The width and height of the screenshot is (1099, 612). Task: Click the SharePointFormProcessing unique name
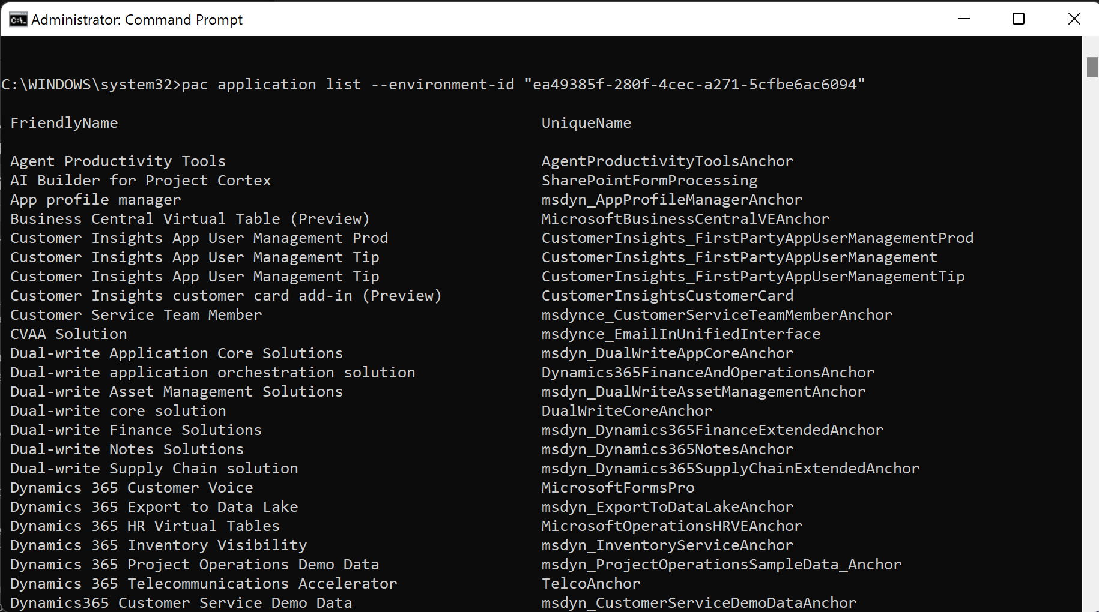point(649,181)
